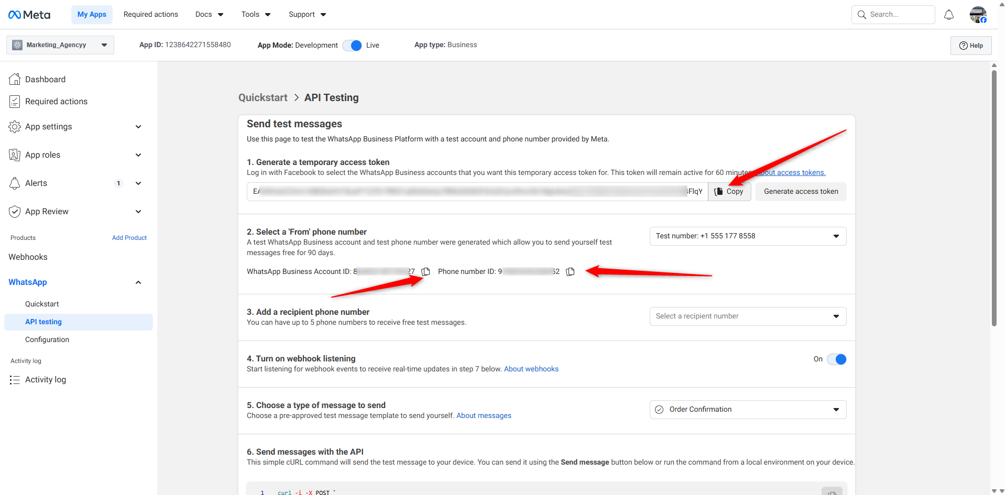Click the App settings gear icon
The width and height of the screenshot is (1006, 495).
point(15,127)
